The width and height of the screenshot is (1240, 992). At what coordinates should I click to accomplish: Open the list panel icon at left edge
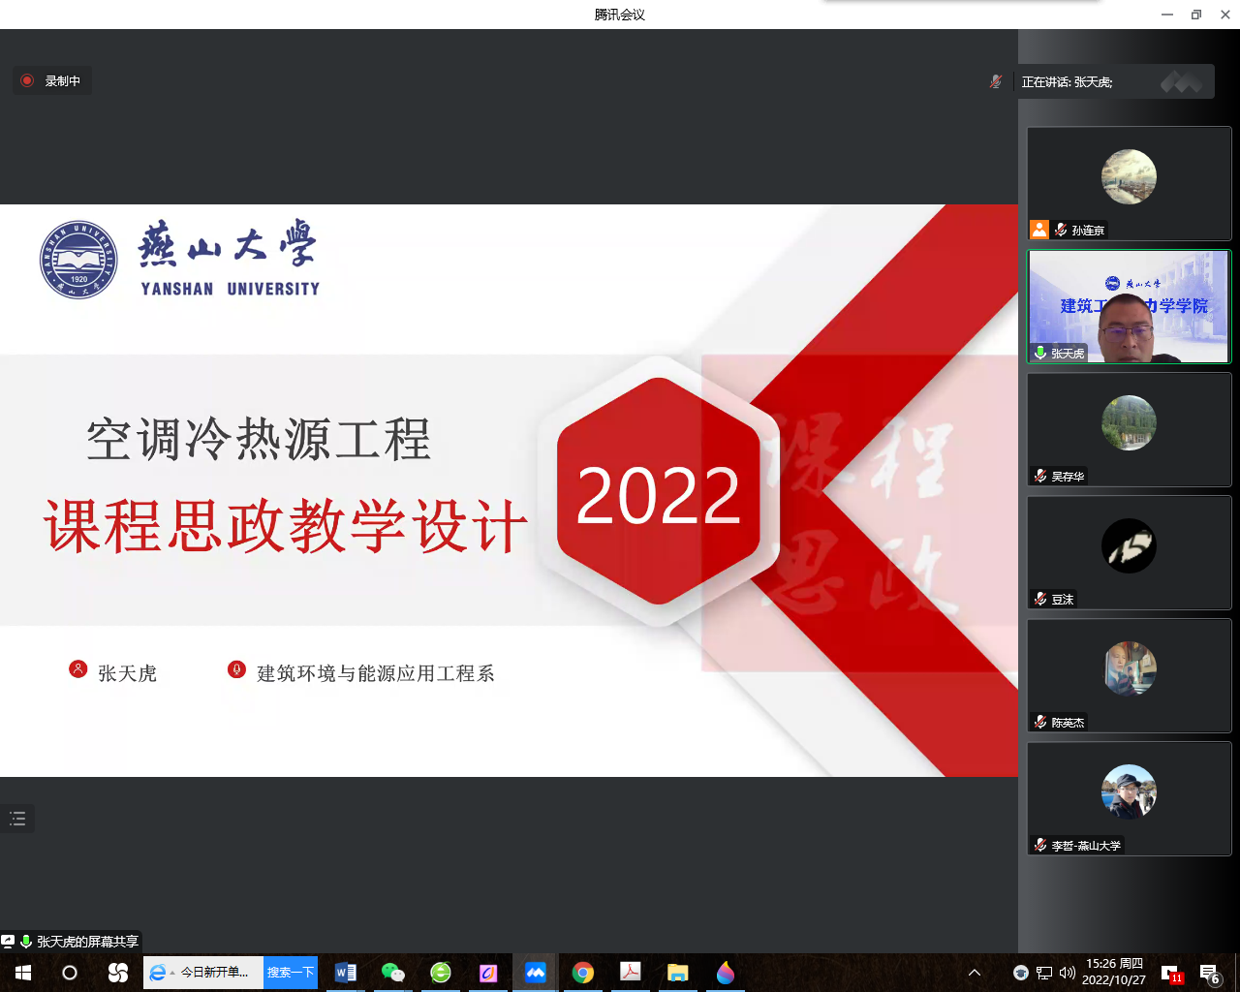click(17, 819)
